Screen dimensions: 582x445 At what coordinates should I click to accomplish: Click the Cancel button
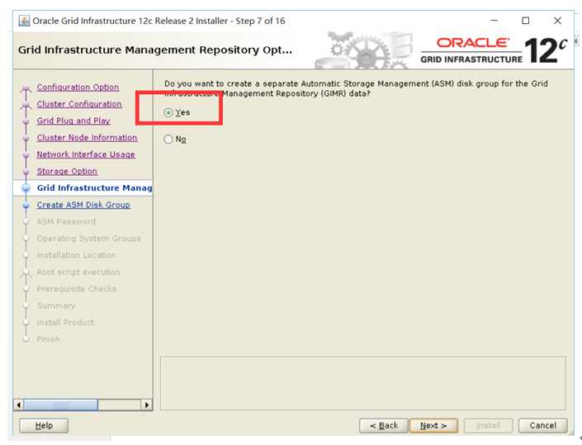coord(543,425)
